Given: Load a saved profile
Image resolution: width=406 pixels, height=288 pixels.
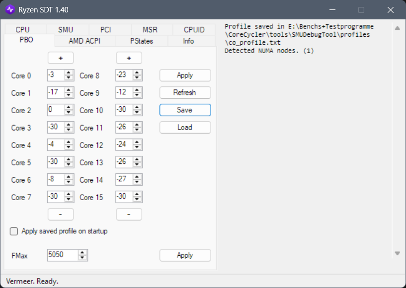Looking at the screenshot, I should [185, 127].
